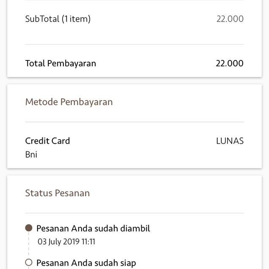Image resolution: width=269 pixels, height=269 pixels.
Task: Click the '03 July 2019 11:11' timestamp
Action: tap(66, 242)
